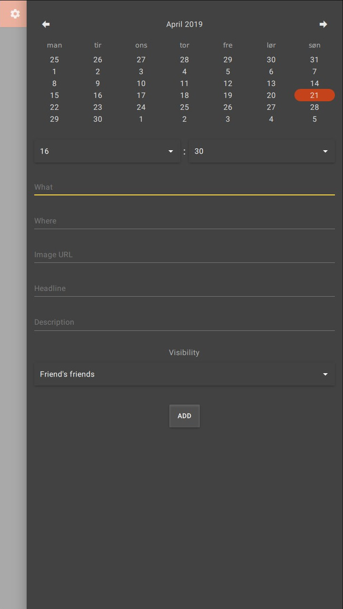Expand the hour dropdown showing 16
The image size is (343, 609).
tap(108, 151)
